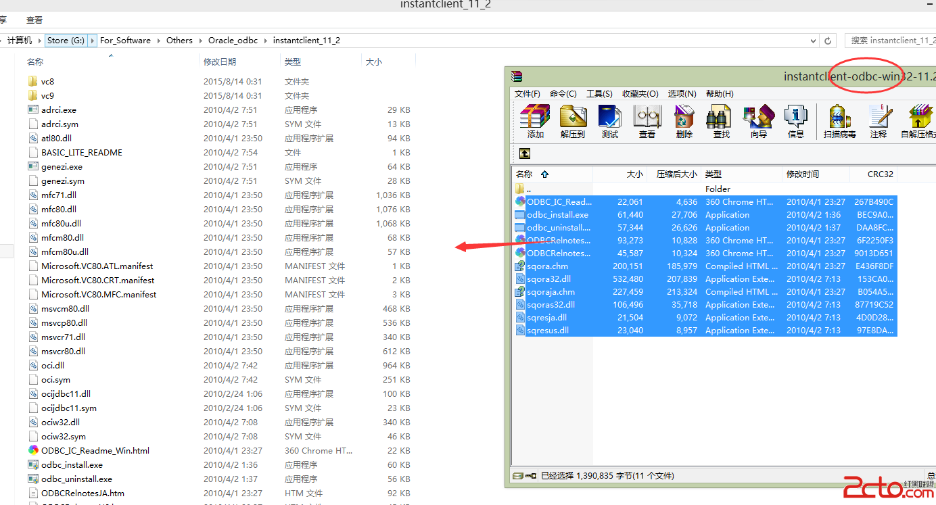Image resolution: width=936 pixels, height=505 pixels.
Task: Open the address bar history dropdown
Action: pyautogui.click(x=812, y=41)
